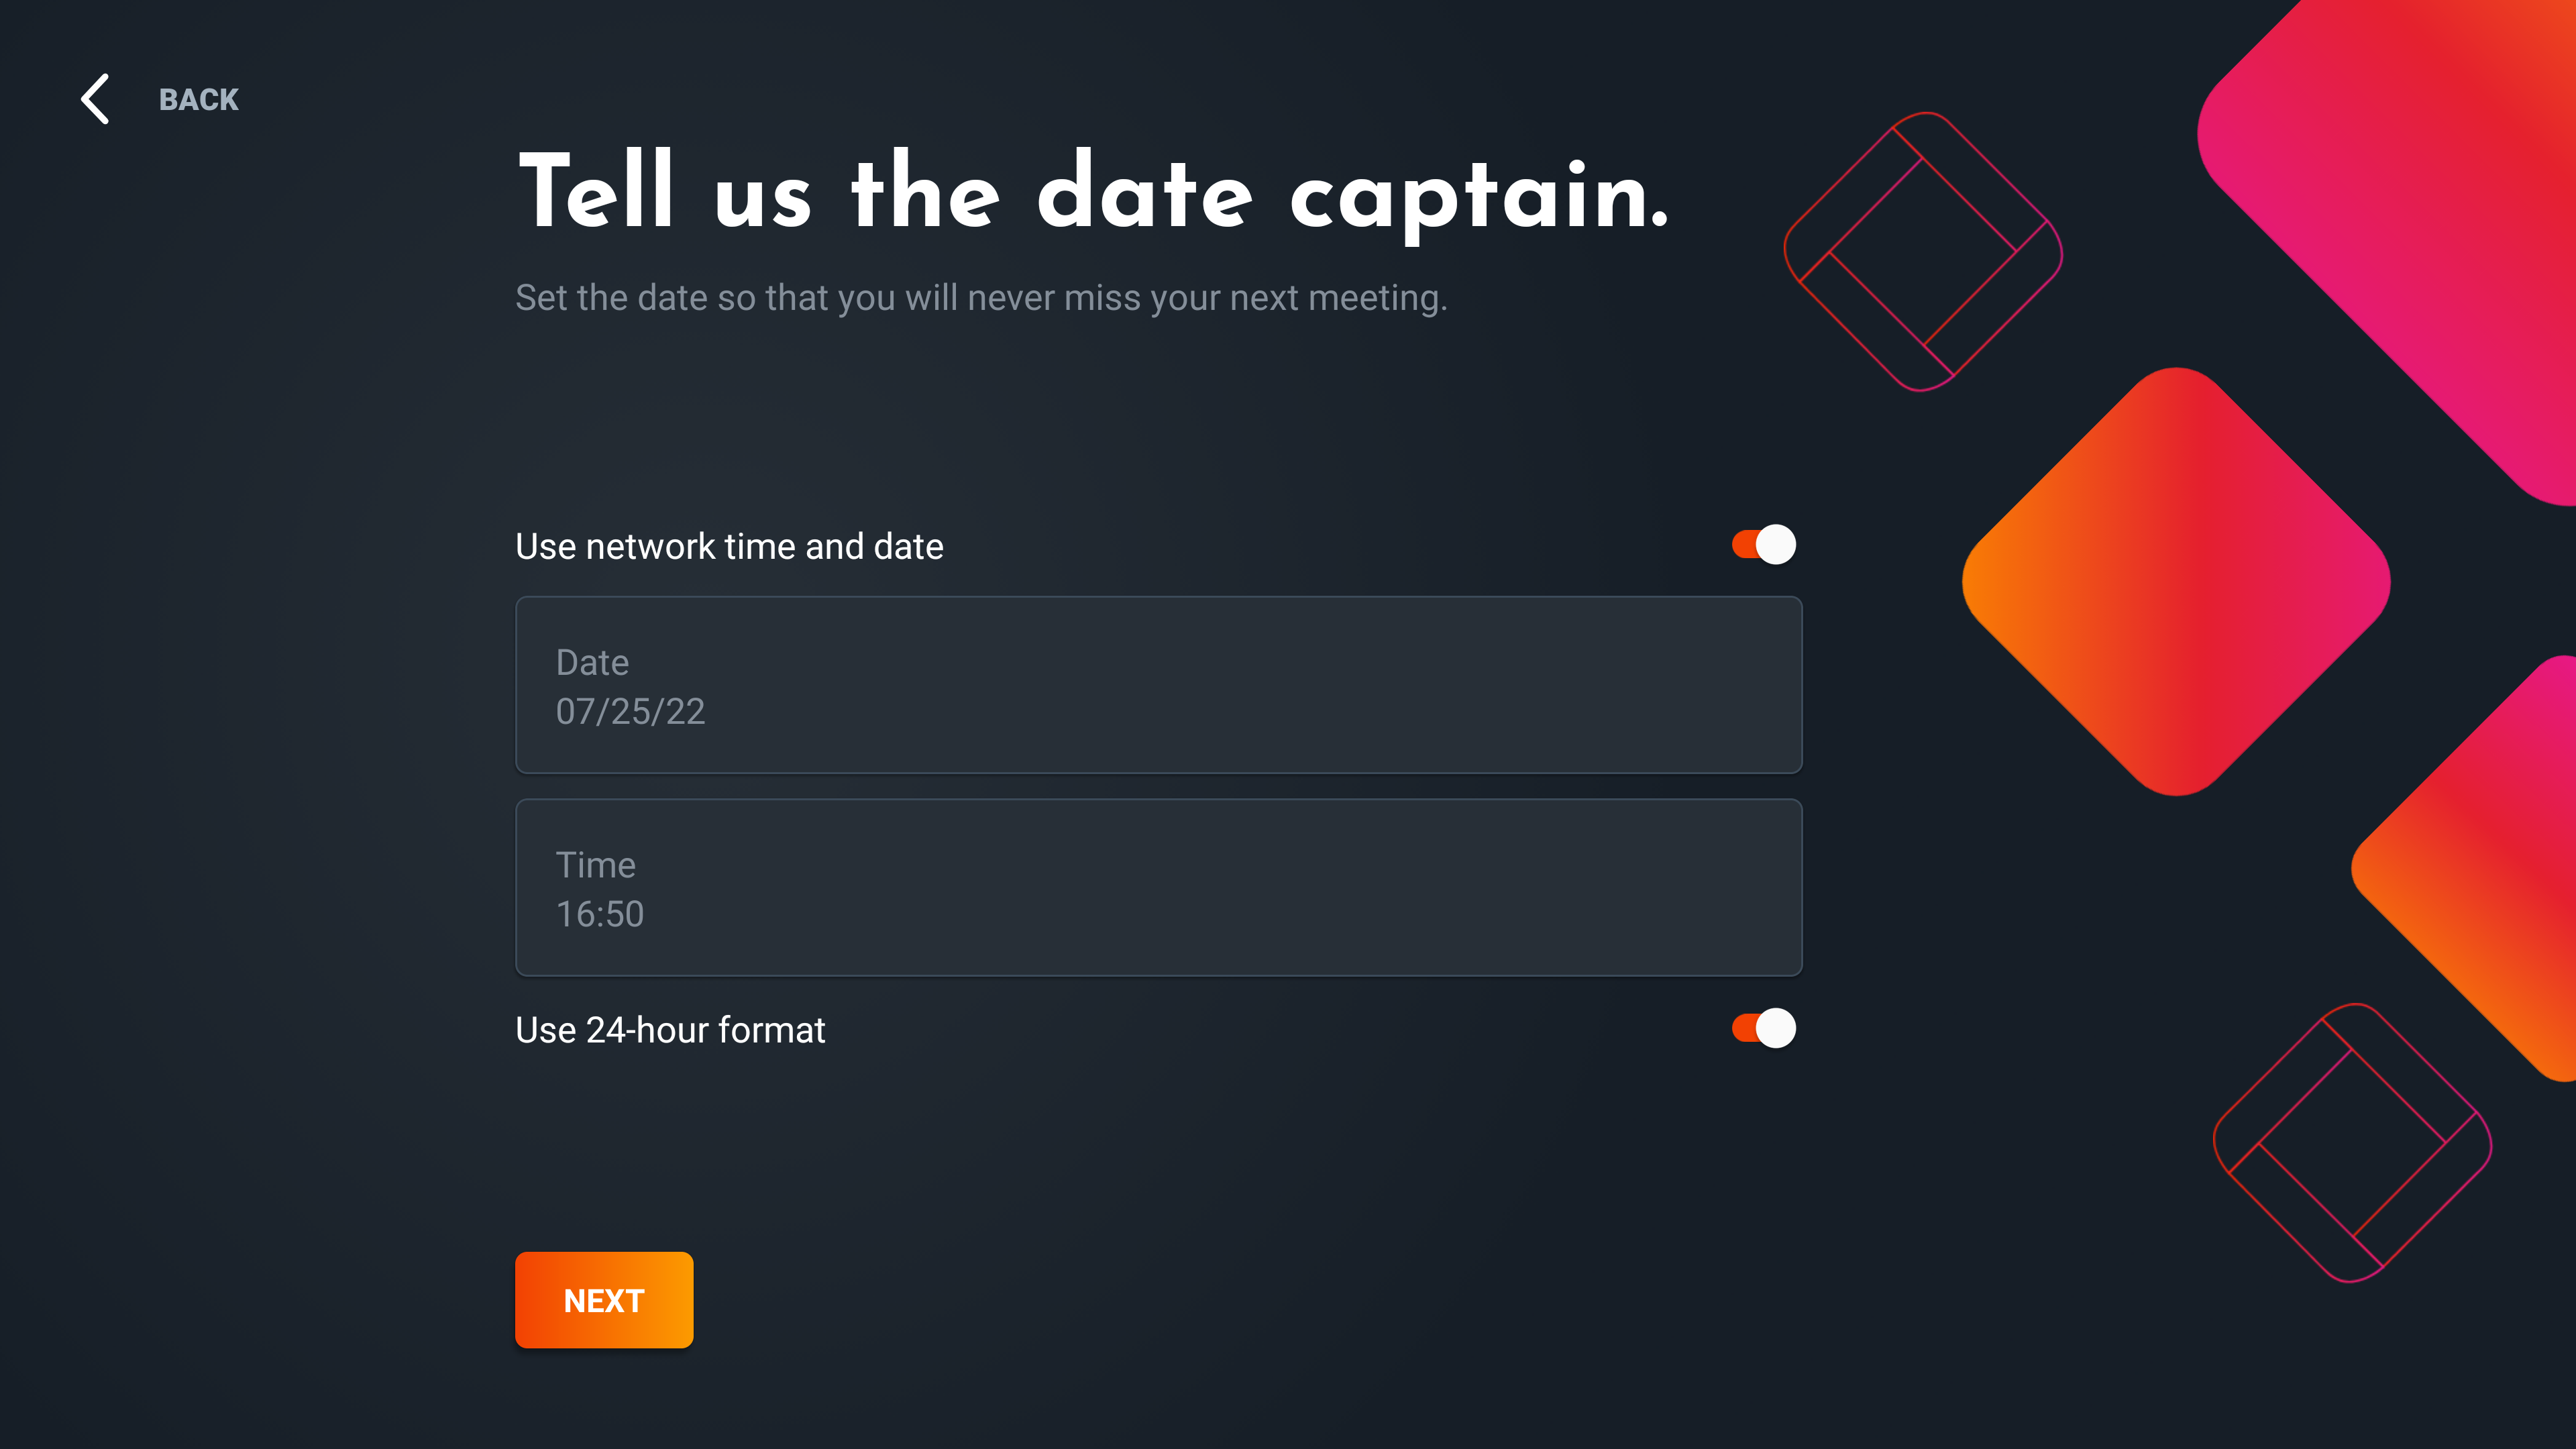The image size is (2576, 1449).
Task: Click the "Use 24-hour format" label
Action: [x=670, y=1030]
